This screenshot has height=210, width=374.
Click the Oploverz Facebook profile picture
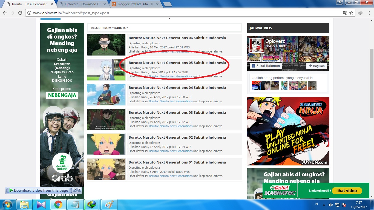(257, 45)
